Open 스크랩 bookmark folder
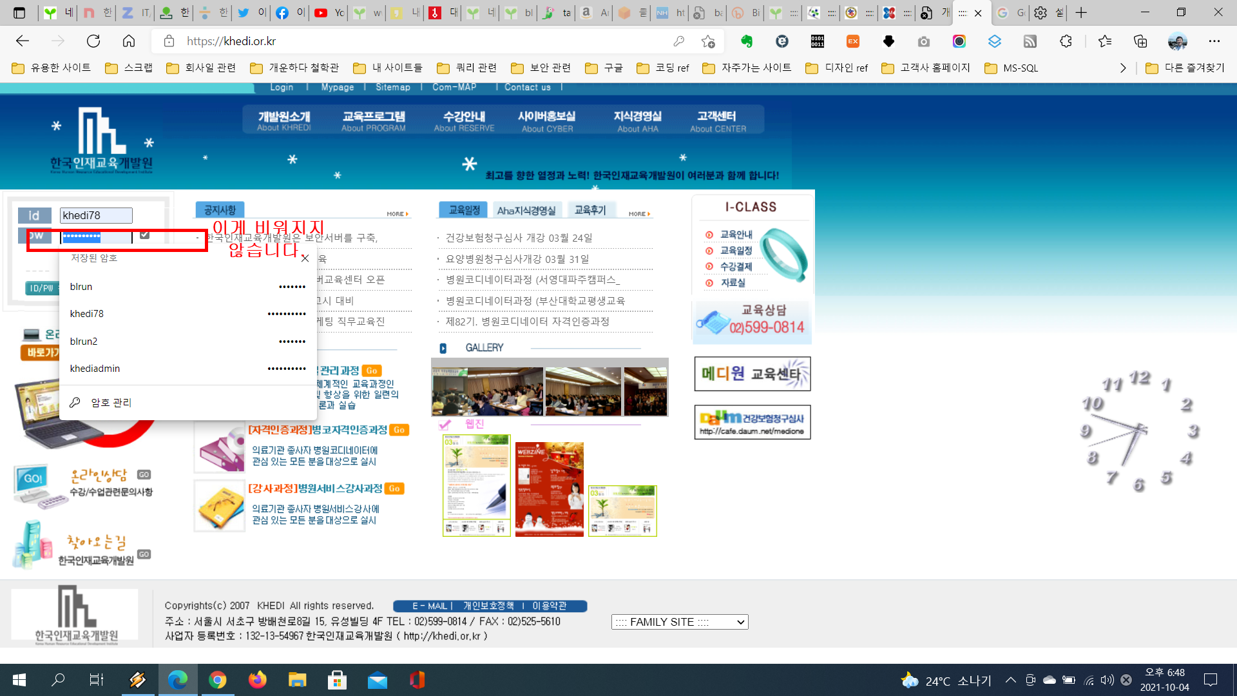 [x=129, y=68]
